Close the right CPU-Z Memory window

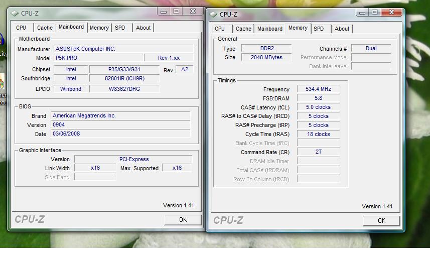pos(391,13)
